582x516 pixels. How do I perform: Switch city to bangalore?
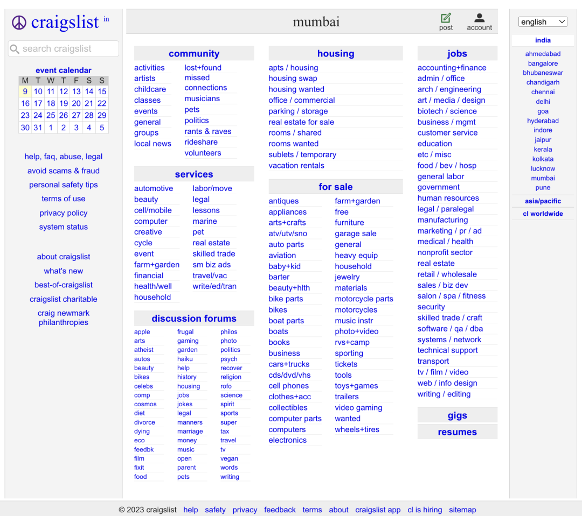(543, 63)
